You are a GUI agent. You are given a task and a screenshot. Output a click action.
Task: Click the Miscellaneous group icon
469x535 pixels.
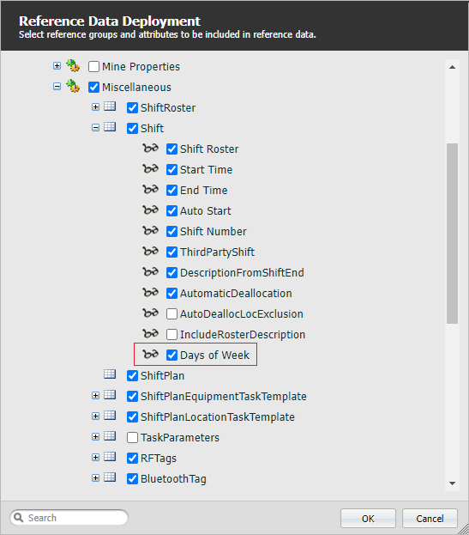tap(73, 87)
